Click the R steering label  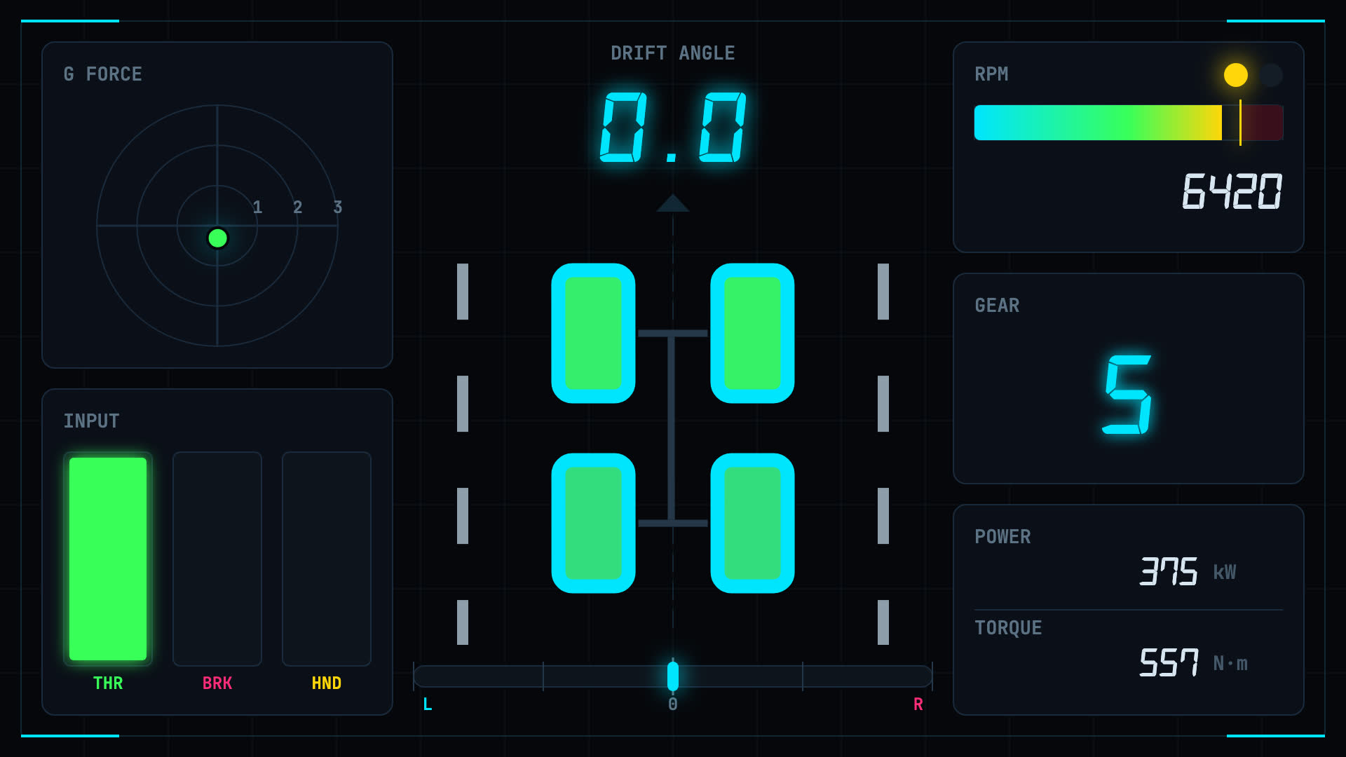[x=918, y=704]
